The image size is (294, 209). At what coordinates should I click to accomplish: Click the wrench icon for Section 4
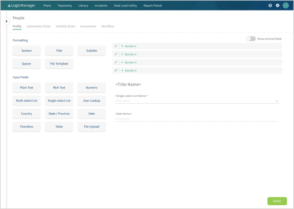(116, 70)
